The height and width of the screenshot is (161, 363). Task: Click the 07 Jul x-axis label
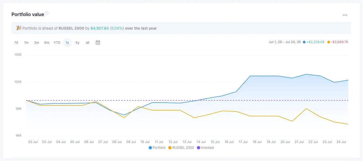pos(103,142)
